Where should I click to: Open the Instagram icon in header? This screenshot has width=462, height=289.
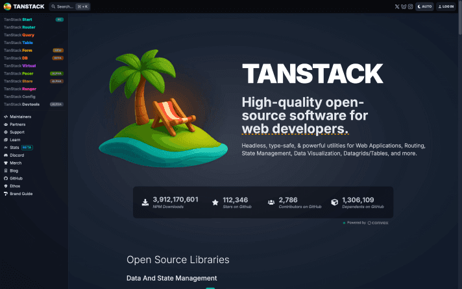pos(410,6)
